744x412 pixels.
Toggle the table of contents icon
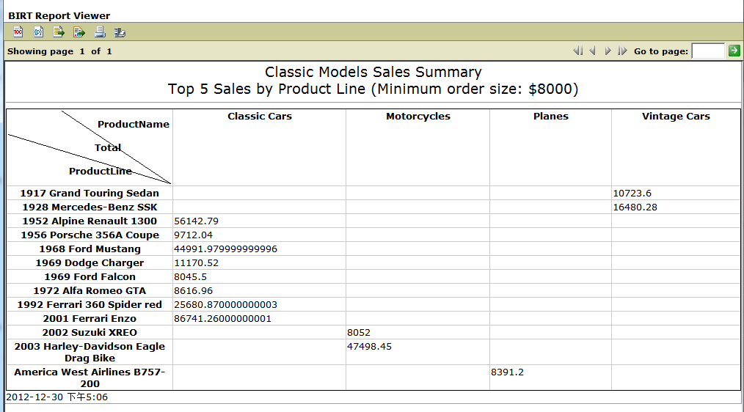click(x=18, y=32)
